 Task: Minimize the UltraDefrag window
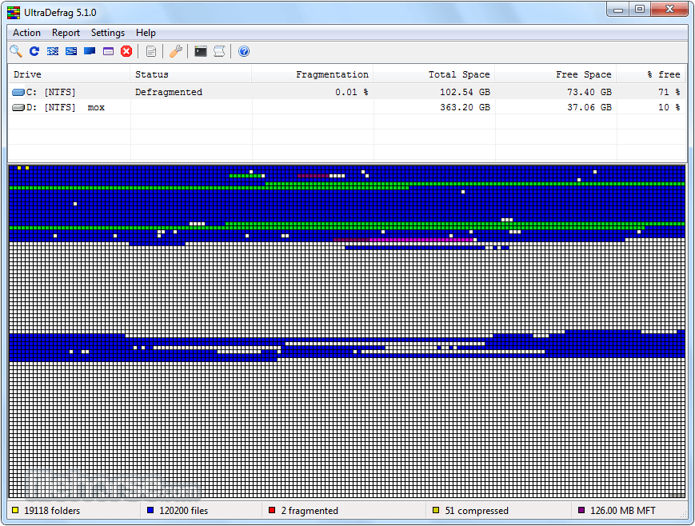(619, 10)
